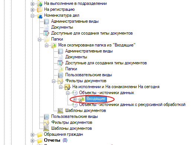The width and height of the screenshot is (196, 145).
Task: Select upper 'Административные виды' label
Action: click(75, 22)
